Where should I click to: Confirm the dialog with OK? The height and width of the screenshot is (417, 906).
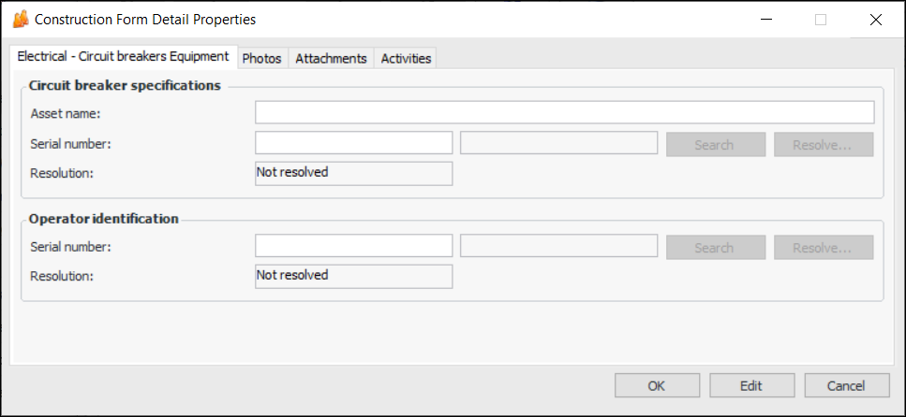coord(657,385)
